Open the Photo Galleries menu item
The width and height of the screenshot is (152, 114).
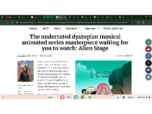pyautogui.click(x=113, y=28)
